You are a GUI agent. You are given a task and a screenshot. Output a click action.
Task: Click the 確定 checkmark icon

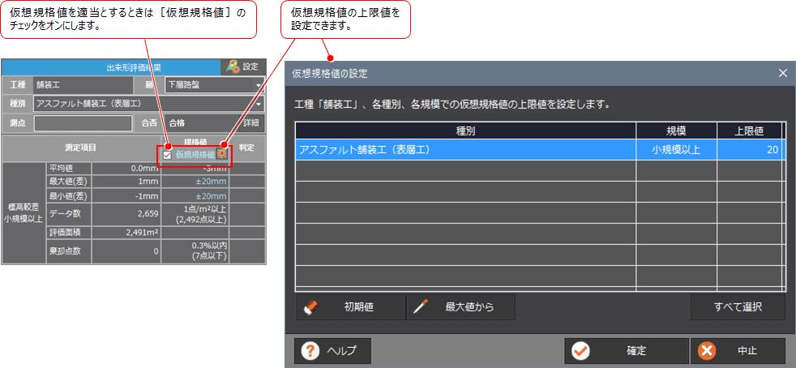(580, 351)
